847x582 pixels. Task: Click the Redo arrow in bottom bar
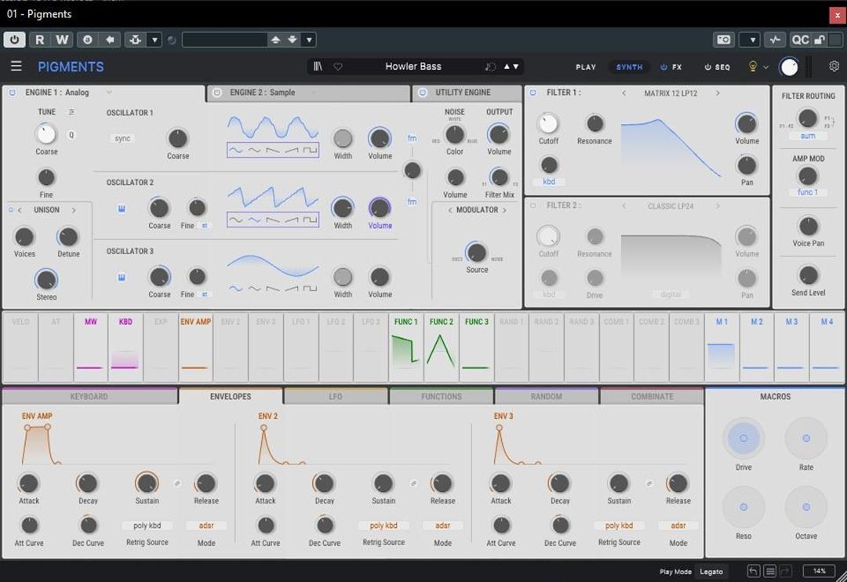[785, 571]
